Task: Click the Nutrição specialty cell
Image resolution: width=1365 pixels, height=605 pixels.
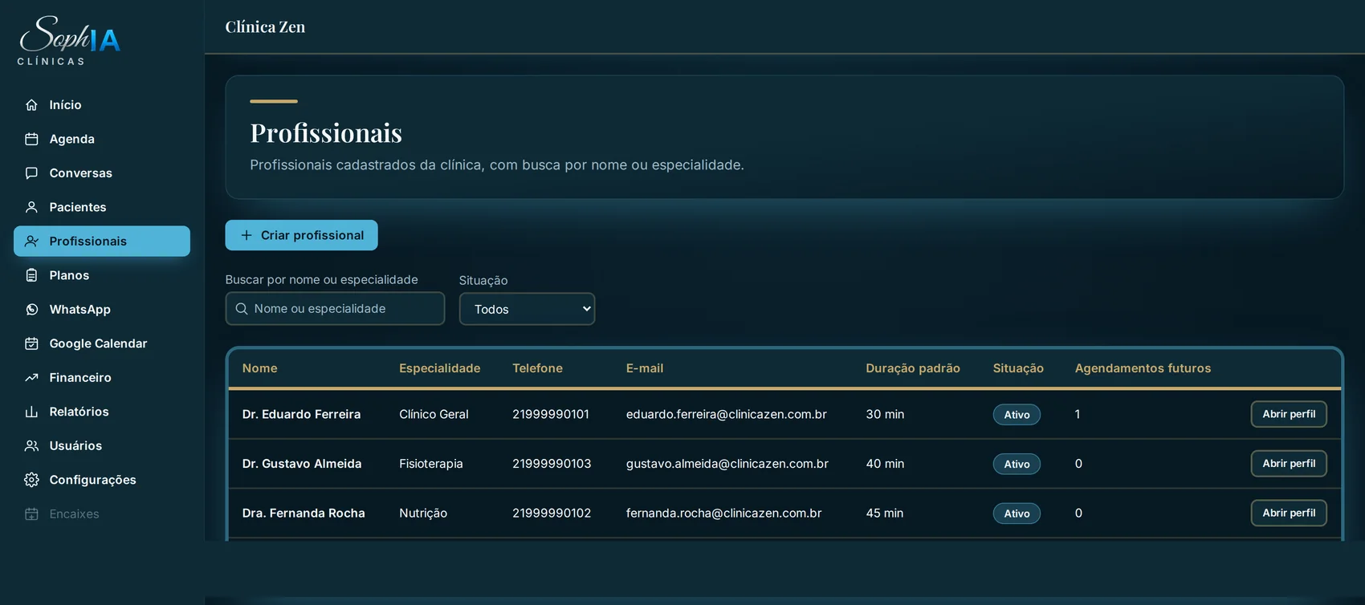Action: (423, 513)
